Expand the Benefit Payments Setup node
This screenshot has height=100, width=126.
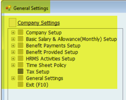tap(13, 46)
